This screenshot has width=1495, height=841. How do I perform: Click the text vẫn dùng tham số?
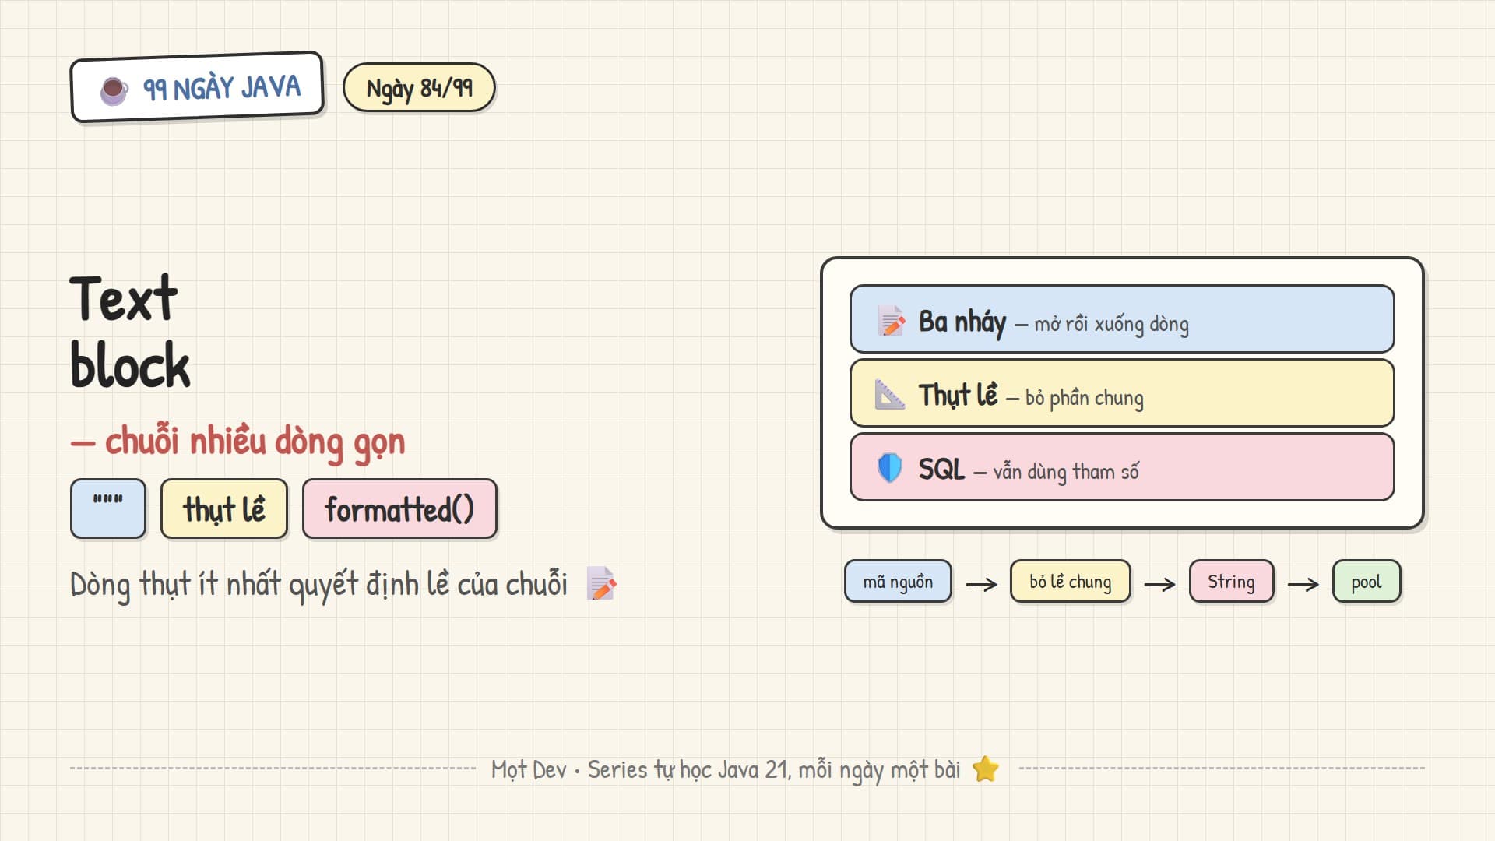click(x=1066, y=472)
